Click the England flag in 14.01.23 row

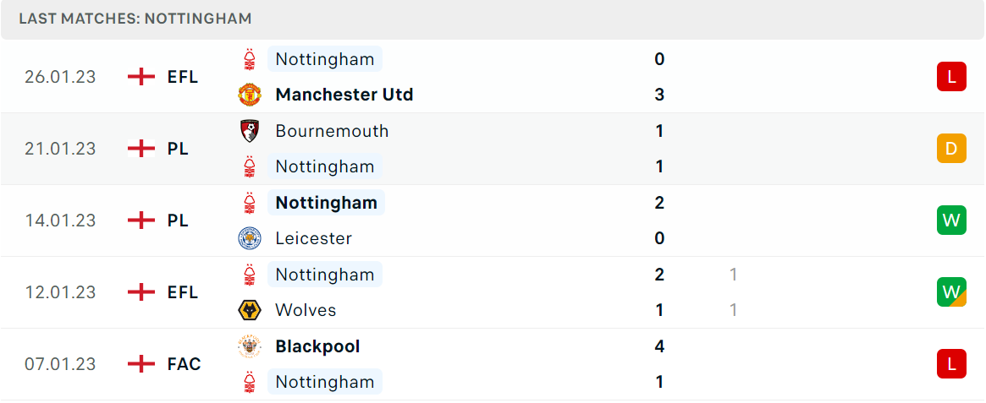click(141, 221)
